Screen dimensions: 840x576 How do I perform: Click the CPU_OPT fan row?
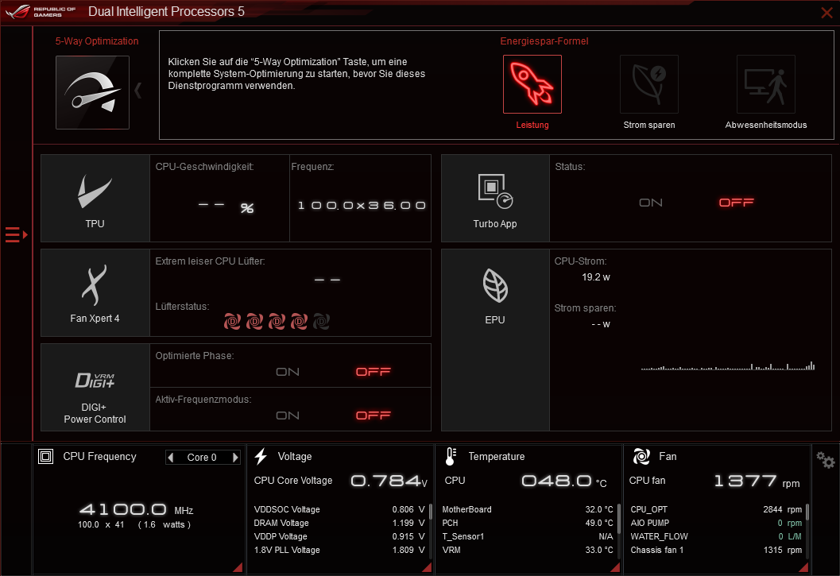(x=716, y=509)
